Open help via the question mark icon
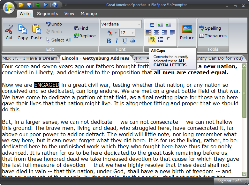 pyautogui.click(x=55, y=5)
